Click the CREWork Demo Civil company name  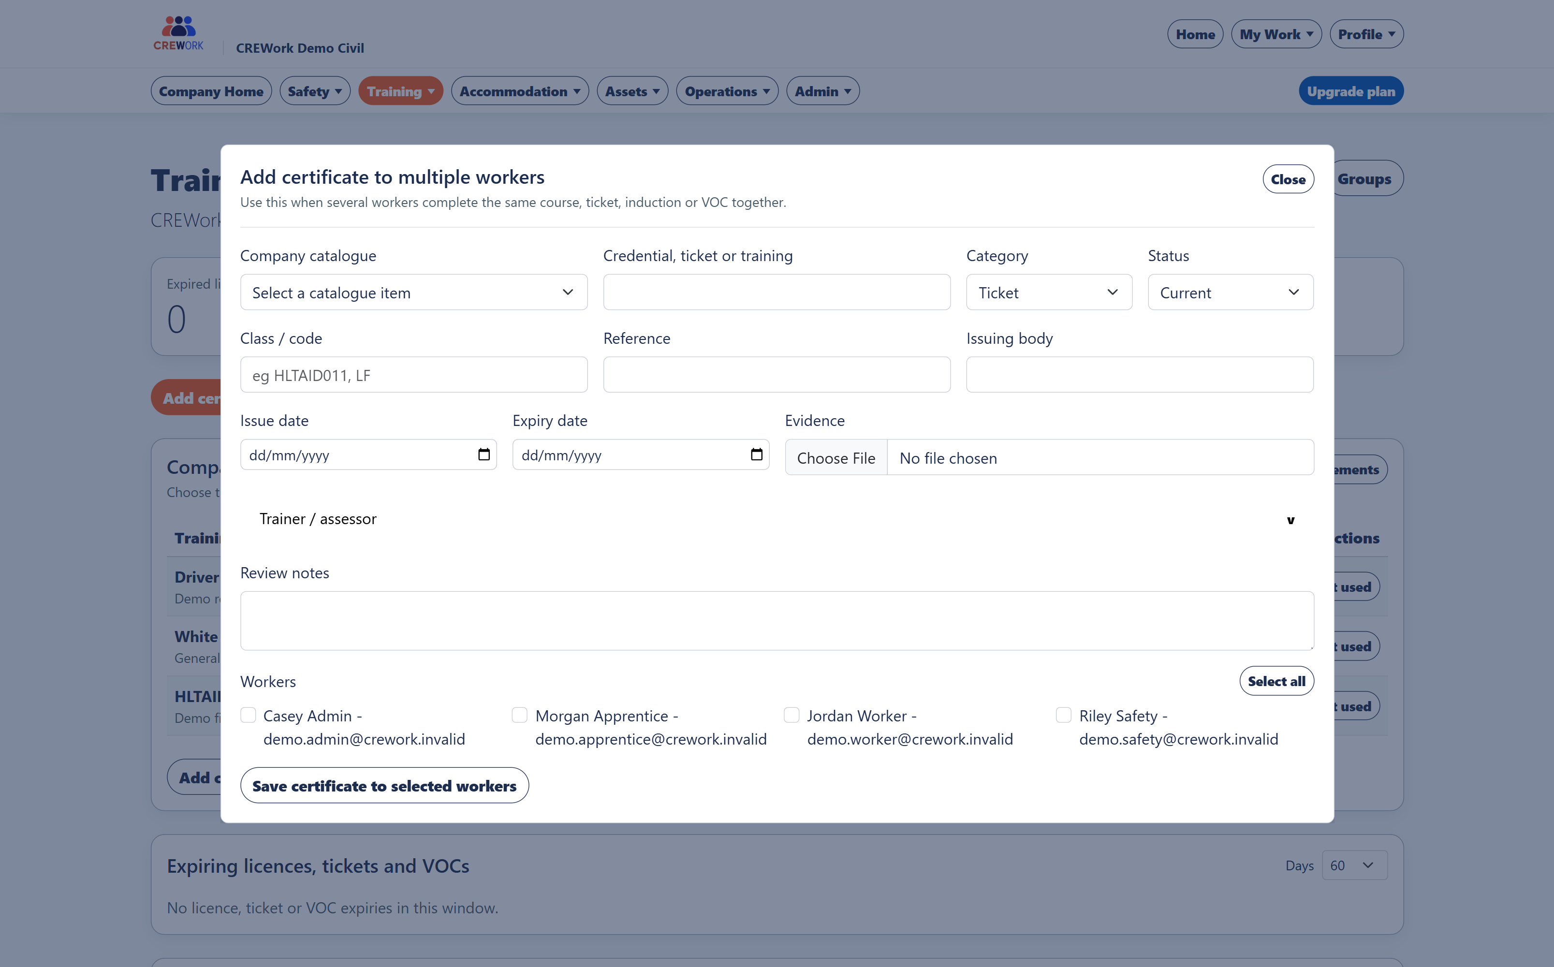click(x=300, y=48)
